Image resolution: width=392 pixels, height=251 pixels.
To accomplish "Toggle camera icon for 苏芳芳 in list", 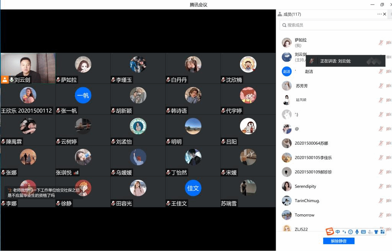I will [388, 86].
